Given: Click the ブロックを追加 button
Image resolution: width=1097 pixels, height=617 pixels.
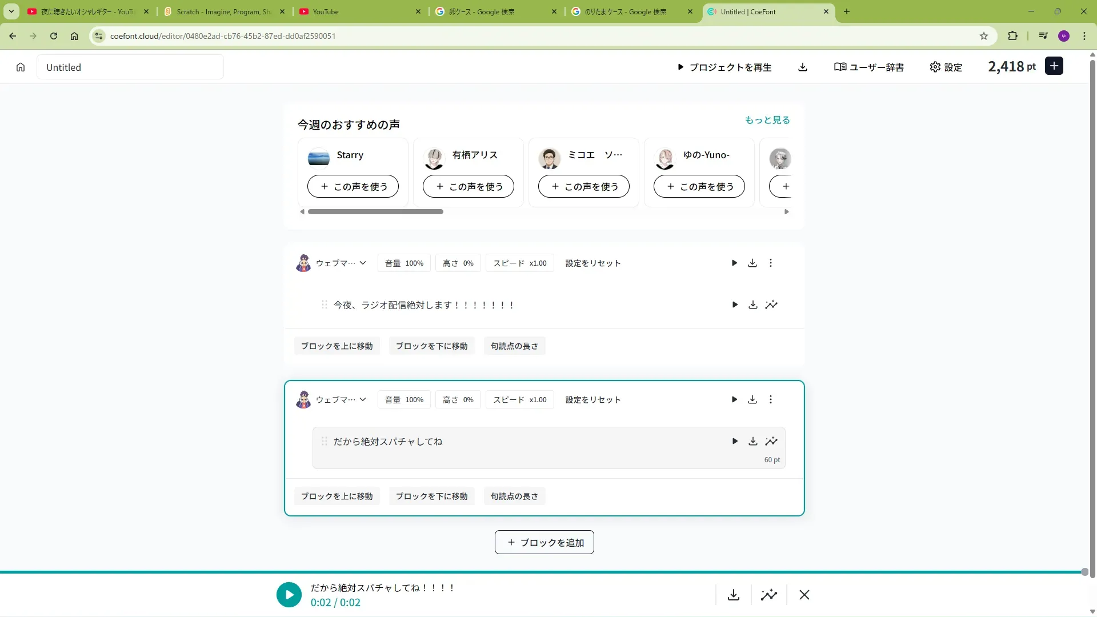Looking at the screenshot, I should [544, 543].
